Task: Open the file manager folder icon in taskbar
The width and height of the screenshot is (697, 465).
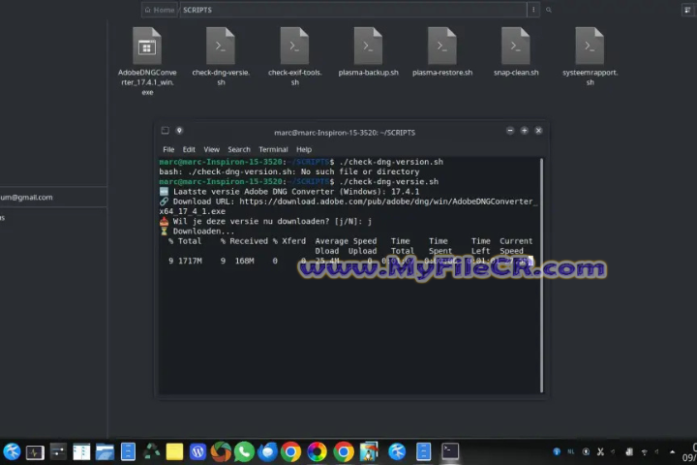Action: [x=105, y=451]
